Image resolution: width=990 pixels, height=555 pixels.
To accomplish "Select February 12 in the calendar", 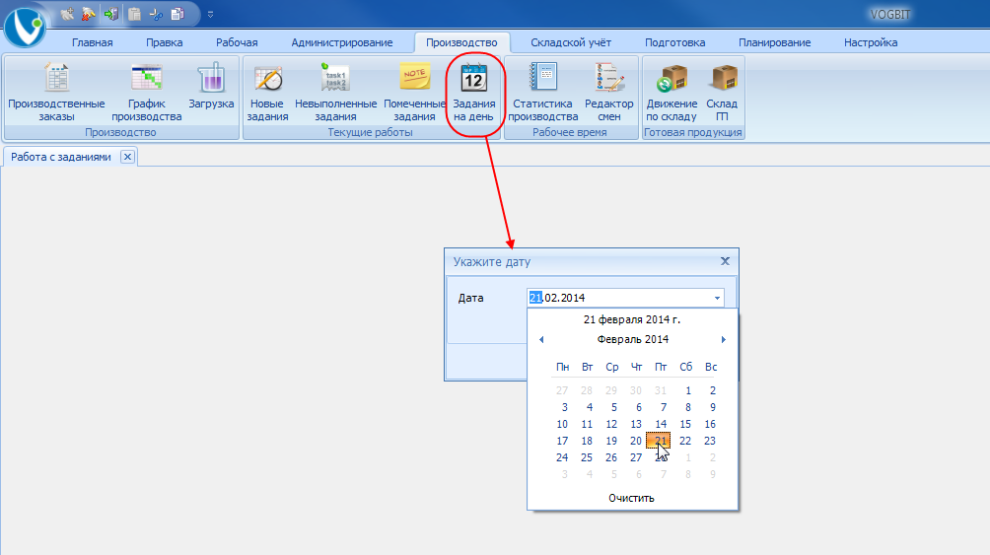I will click(x=611, y=424).
